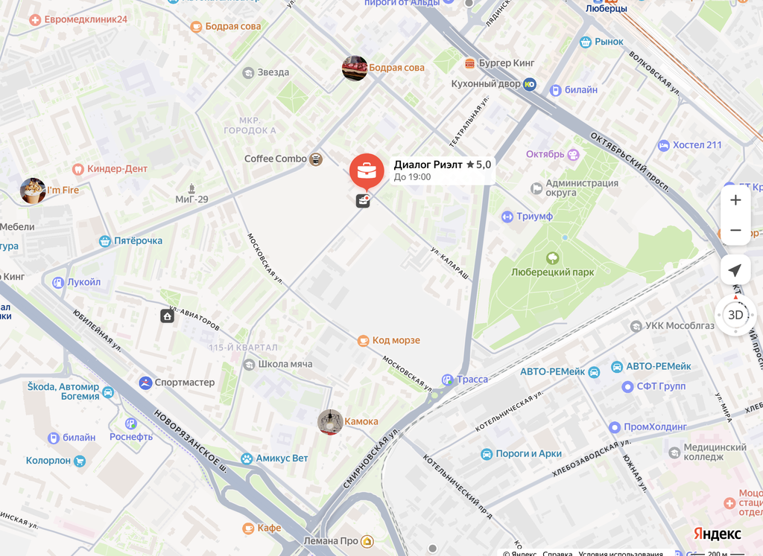The image size is (763, 556).
Task: Click the Справка link at bottom
Action: 557,553
